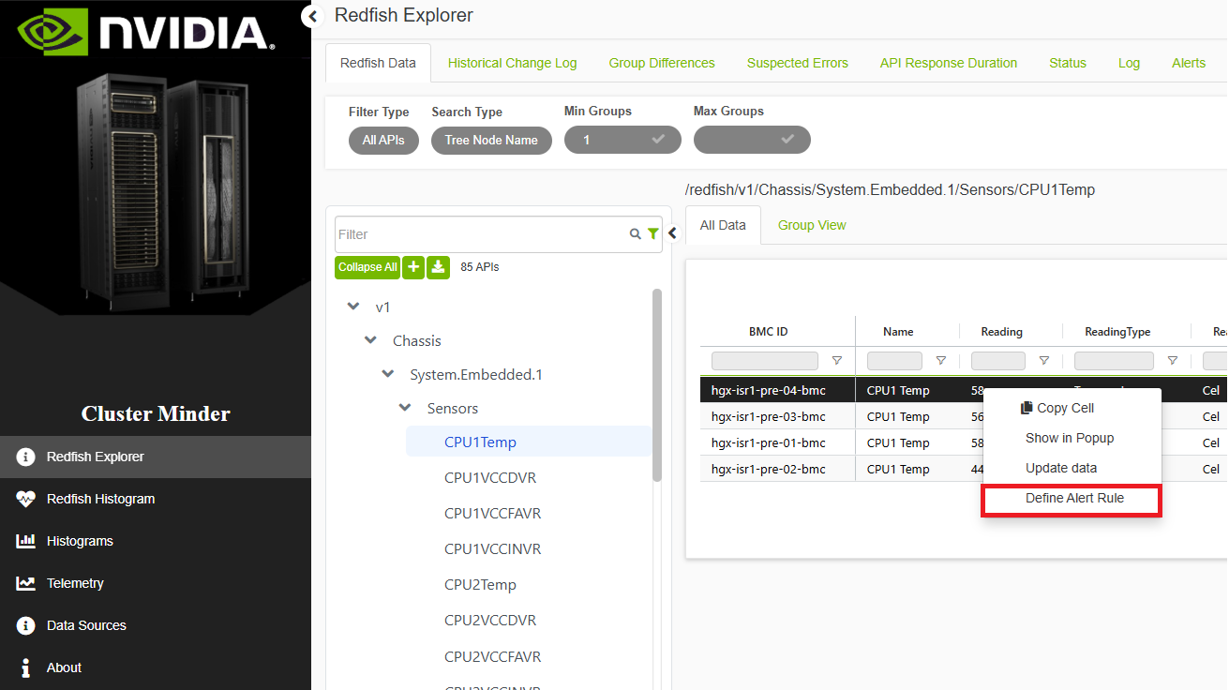The width and height of the screenshot is (1229, 690).
Task: Click the Telemetry line chart icon
Action: pos(25,583)
